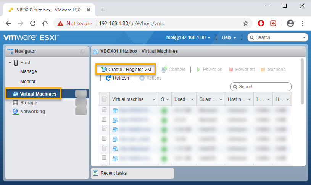This screenshot has height=185, width=311.
Task: Check the third VM row checkbox
Action: 104,129
